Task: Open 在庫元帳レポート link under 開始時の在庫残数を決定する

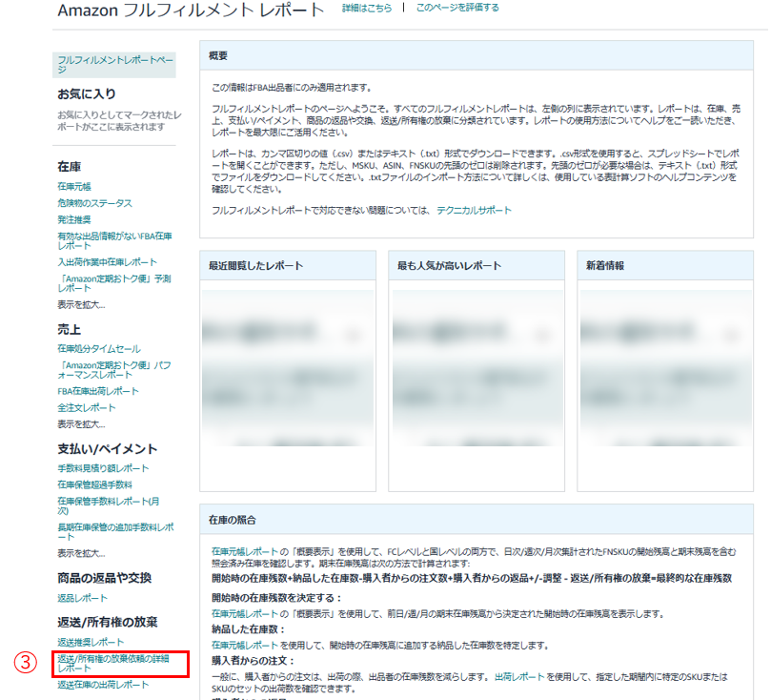Action: 245,614
